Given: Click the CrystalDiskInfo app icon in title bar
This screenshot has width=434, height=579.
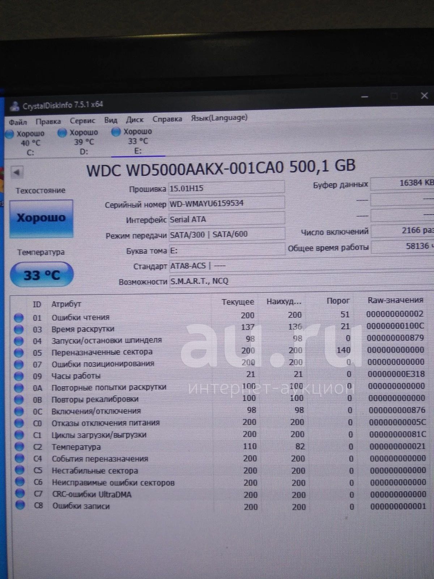Looking at the screenshot, I should [15, 106].
